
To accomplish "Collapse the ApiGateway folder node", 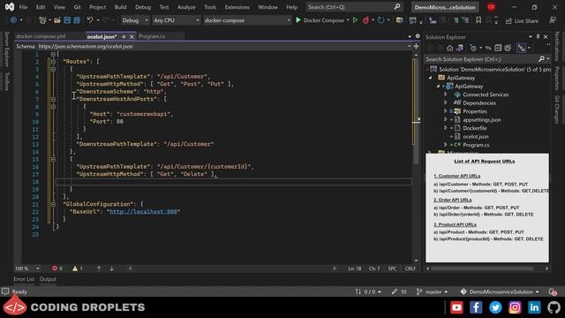I will click(430, 78).
